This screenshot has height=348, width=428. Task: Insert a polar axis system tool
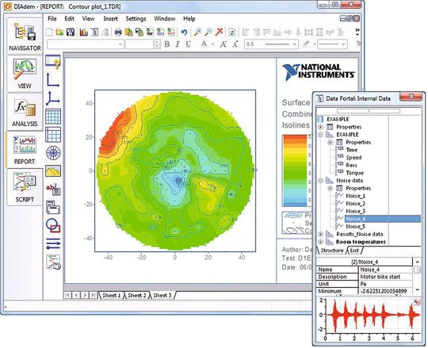pos(53,153)
